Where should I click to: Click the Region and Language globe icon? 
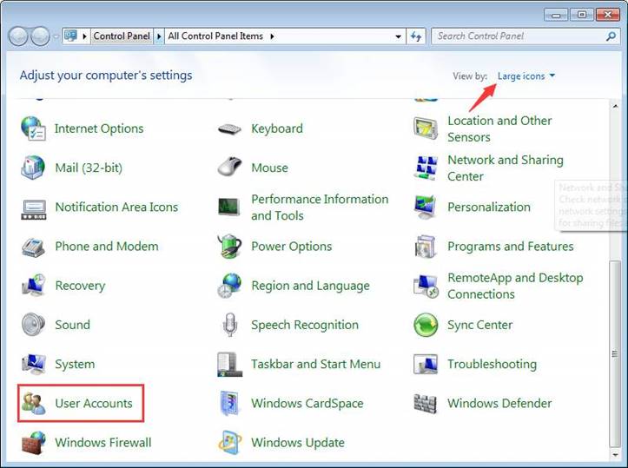click(x=229, y=286)
